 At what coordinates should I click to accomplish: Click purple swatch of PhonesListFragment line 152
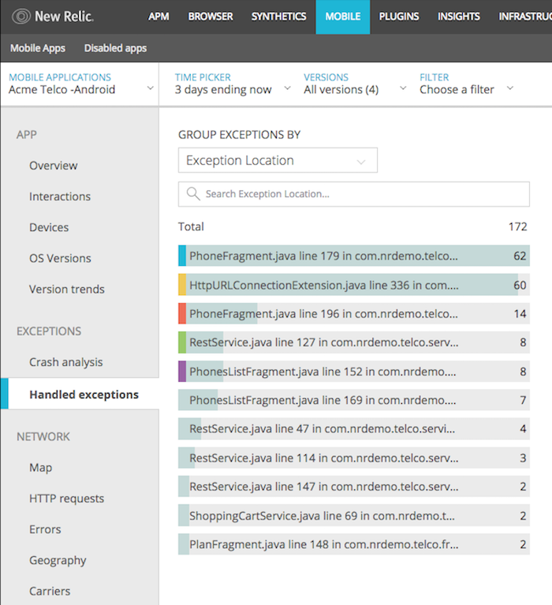[182, 372]
